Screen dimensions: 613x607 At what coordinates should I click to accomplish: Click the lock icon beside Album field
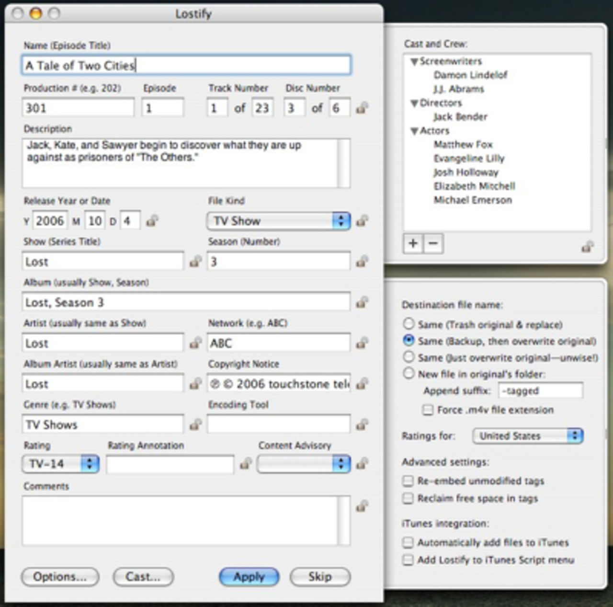click(x=362, y=302)
